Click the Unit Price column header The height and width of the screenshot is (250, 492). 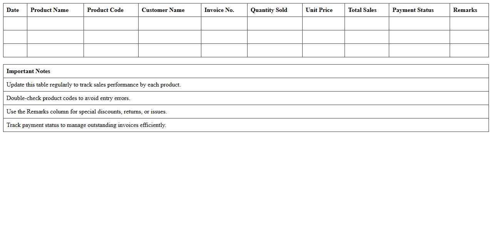pos(319,10)
